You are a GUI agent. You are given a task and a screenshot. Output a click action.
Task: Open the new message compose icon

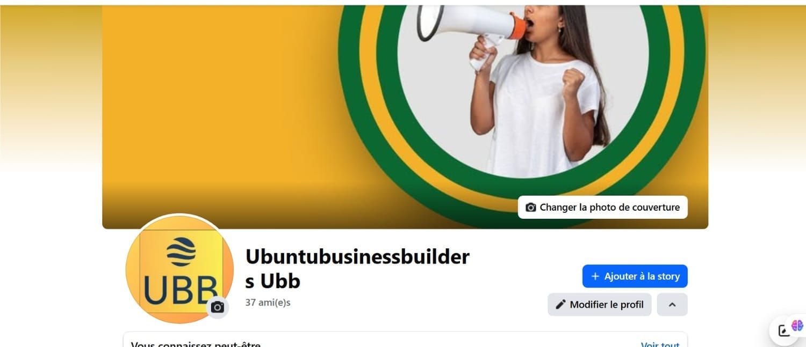point(783,330)
